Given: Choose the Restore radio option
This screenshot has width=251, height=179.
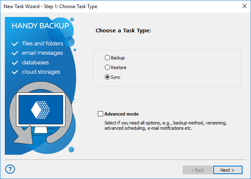Looking at the screenshot, I should [x=107, y=67].
